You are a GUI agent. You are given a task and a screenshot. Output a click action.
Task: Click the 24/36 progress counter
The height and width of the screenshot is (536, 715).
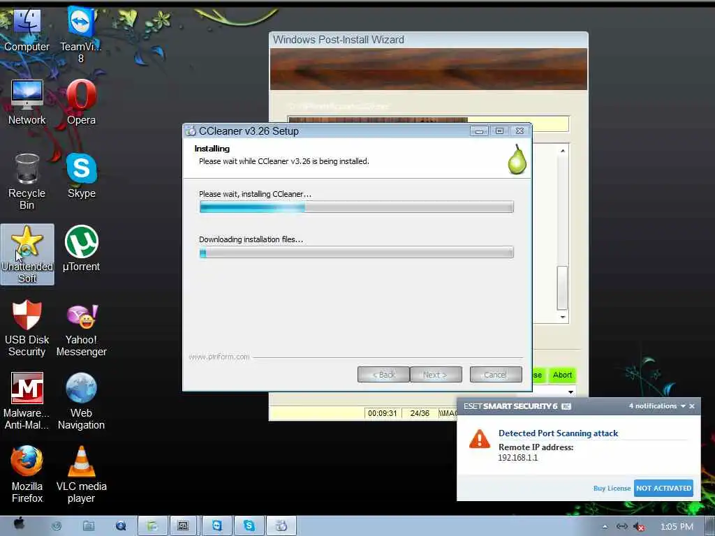coord(420,413)
